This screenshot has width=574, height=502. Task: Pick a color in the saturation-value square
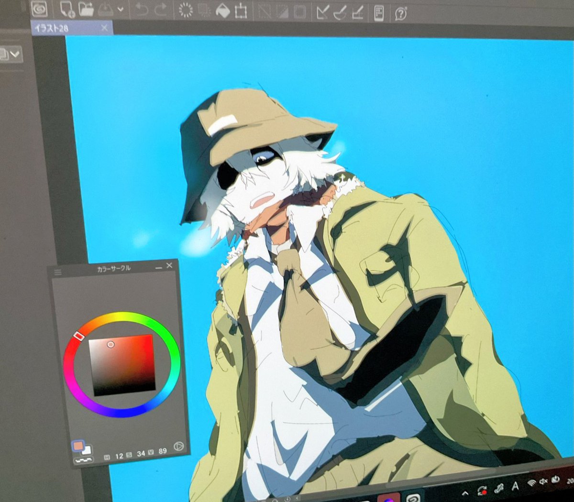pos(123,365)
